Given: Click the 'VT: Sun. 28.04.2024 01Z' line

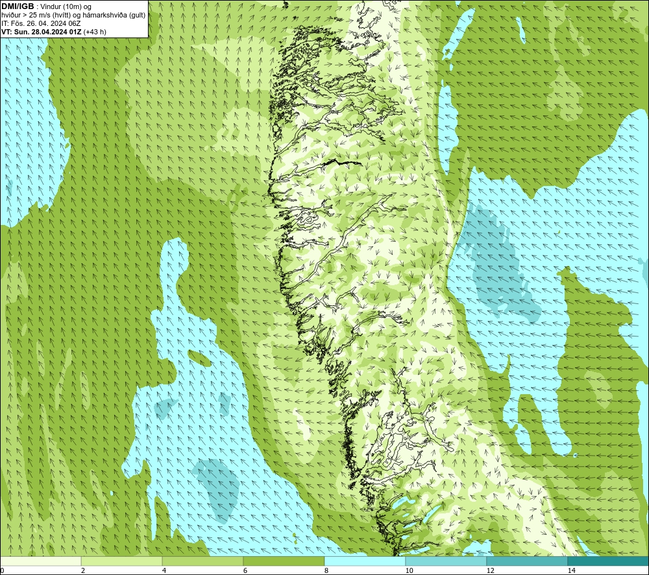Looking at the screenshot, I should coord(42,32).
